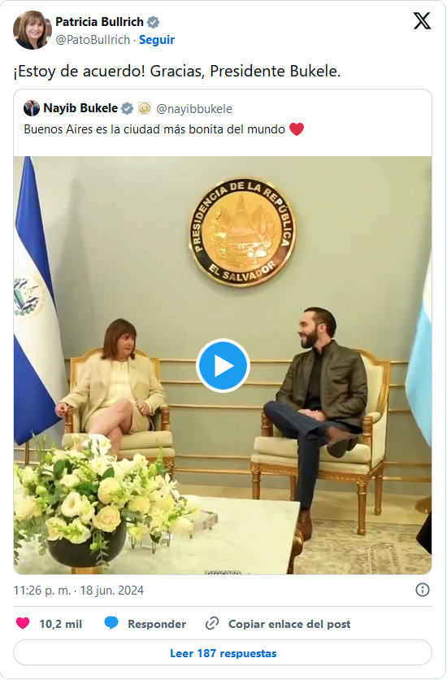Open the info icon beside the date

pyautogui.click(x=423, y=590)
